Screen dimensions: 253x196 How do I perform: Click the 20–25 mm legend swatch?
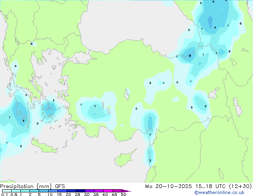(71, 191)
